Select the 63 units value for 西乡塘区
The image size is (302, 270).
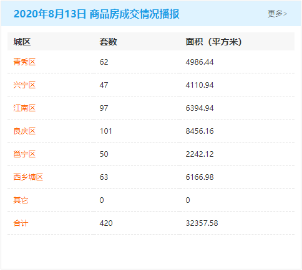[104, 177]
